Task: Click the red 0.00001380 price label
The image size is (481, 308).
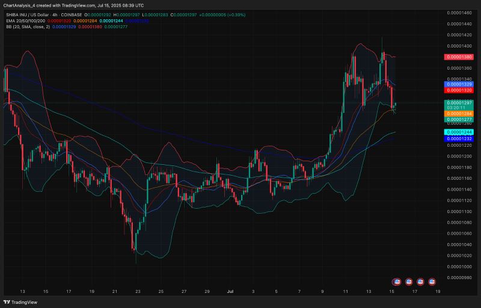Action: (x=459, y=57)
